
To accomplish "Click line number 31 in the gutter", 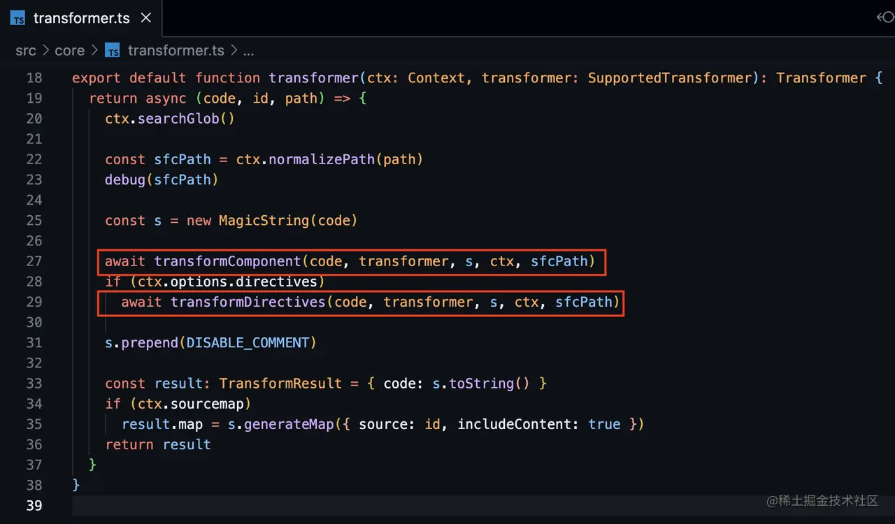I will click(34, 342).
